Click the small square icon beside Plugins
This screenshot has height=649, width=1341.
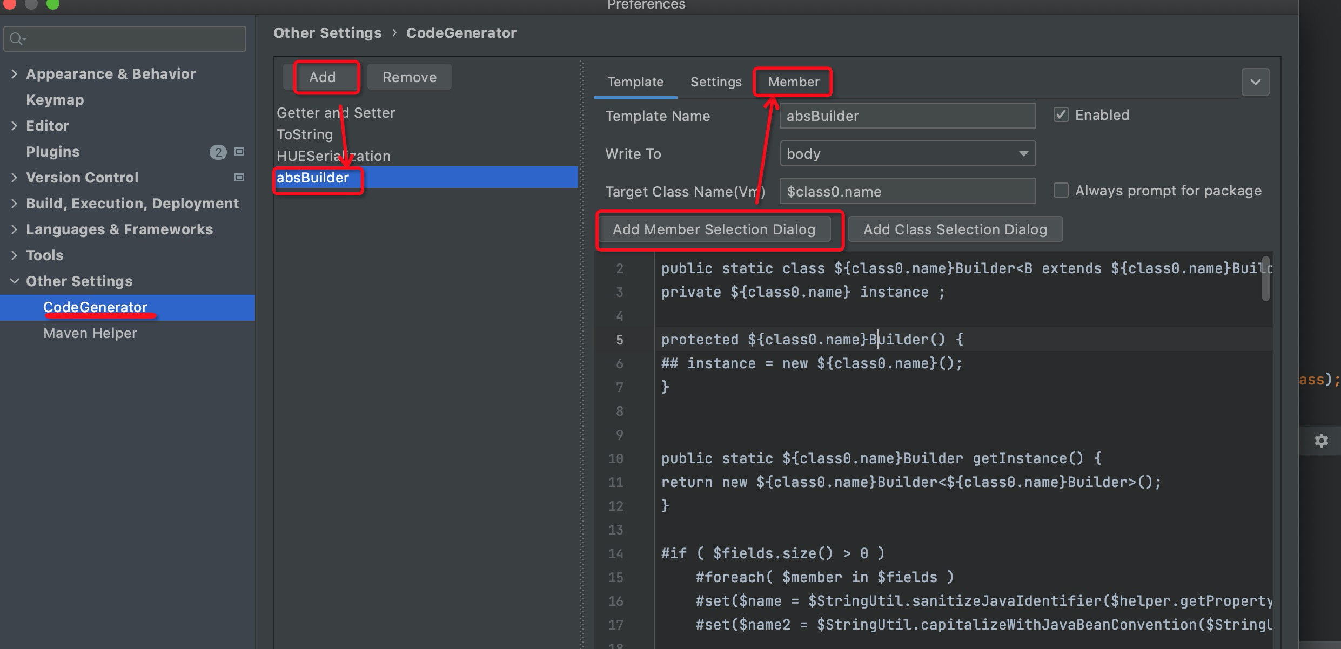(x=238, y=152)
